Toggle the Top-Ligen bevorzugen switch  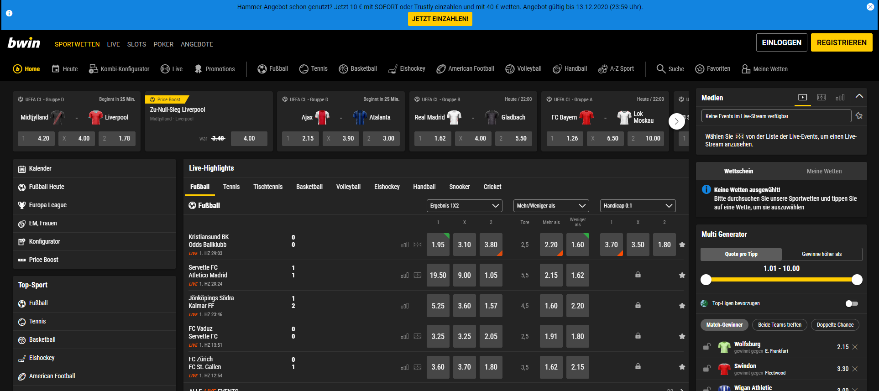click(x=852, y=303)
